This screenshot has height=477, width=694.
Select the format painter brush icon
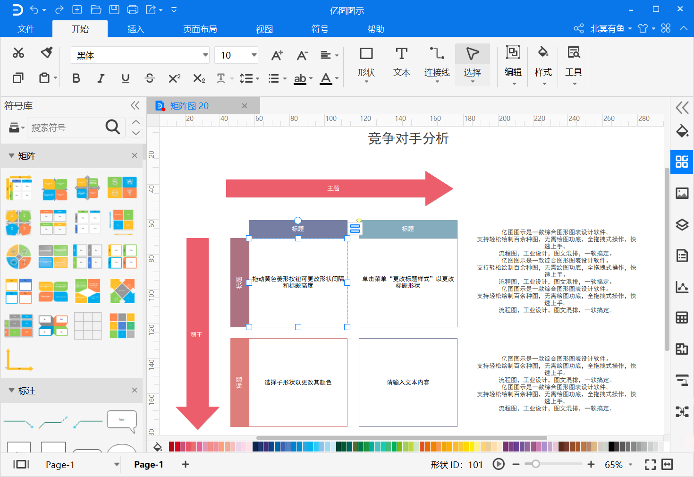(46, 52)
